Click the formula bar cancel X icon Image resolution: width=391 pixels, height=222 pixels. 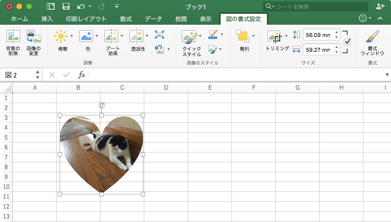[x=52, y=74]
